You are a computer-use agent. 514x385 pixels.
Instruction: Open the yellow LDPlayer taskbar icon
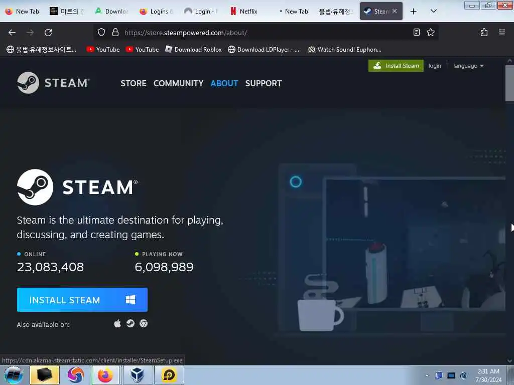[x=169, y=375]
